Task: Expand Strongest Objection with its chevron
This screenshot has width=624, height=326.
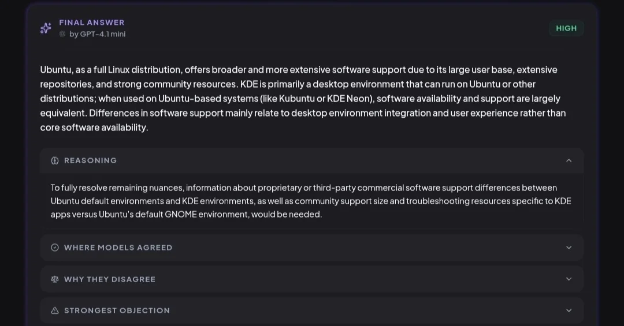Action: (569, 310)
